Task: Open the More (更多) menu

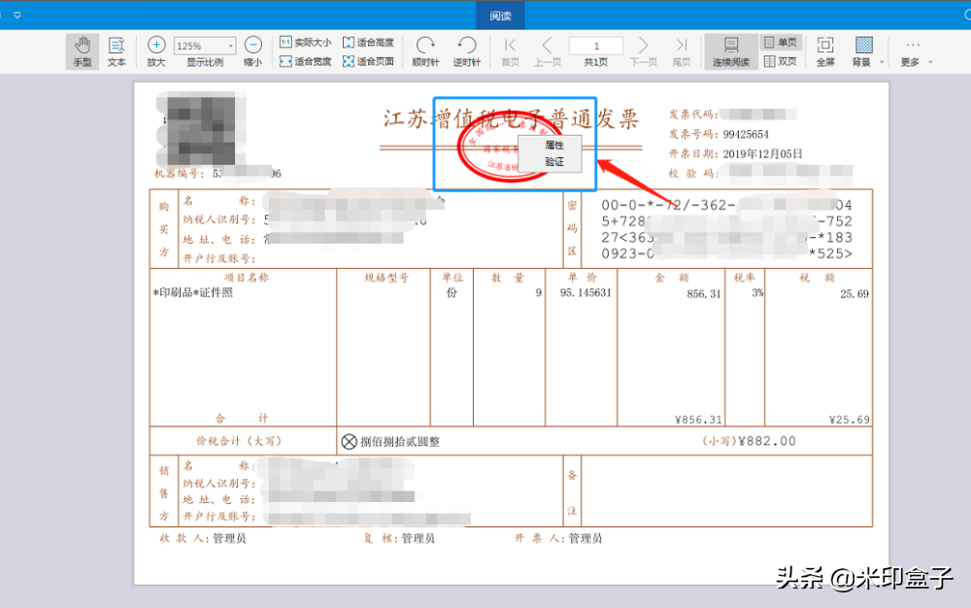Action: coord(911,51)
